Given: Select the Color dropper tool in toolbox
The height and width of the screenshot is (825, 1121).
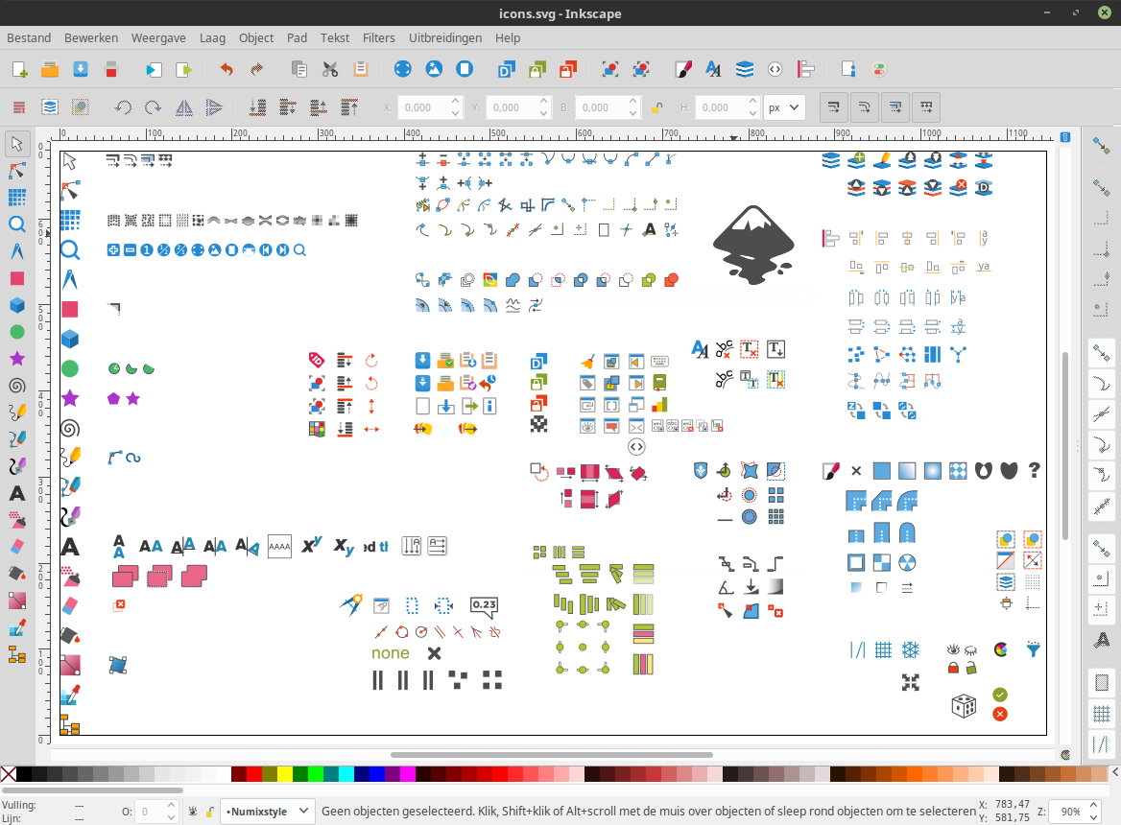Looking at the screenshot, I should [17, 627].
